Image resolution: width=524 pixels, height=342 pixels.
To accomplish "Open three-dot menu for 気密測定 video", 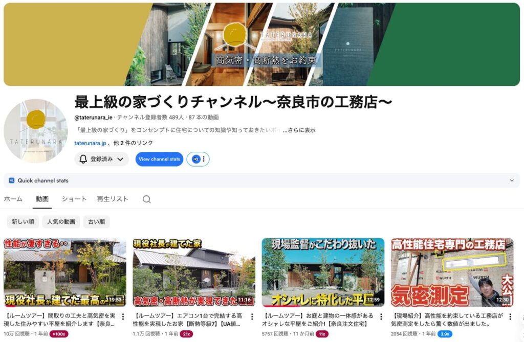I will [510, 316].
